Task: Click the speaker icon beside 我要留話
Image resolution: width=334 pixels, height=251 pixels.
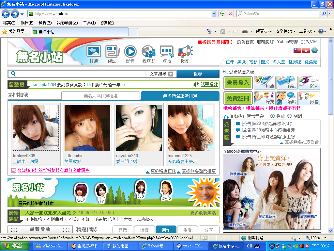Action: click(196, 85)
